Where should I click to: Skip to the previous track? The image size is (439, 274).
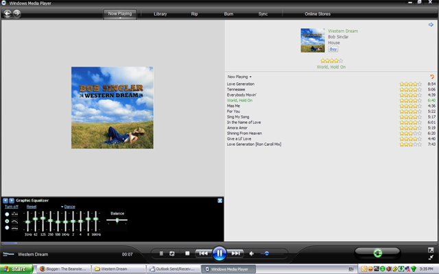click(204, 253)
